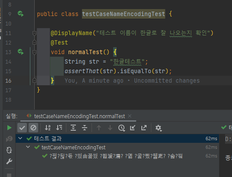Click class name testCaseNameEncodingTest in editor
Screen dimensions: 232x177
pyautogui.click(x=124, y=14)
